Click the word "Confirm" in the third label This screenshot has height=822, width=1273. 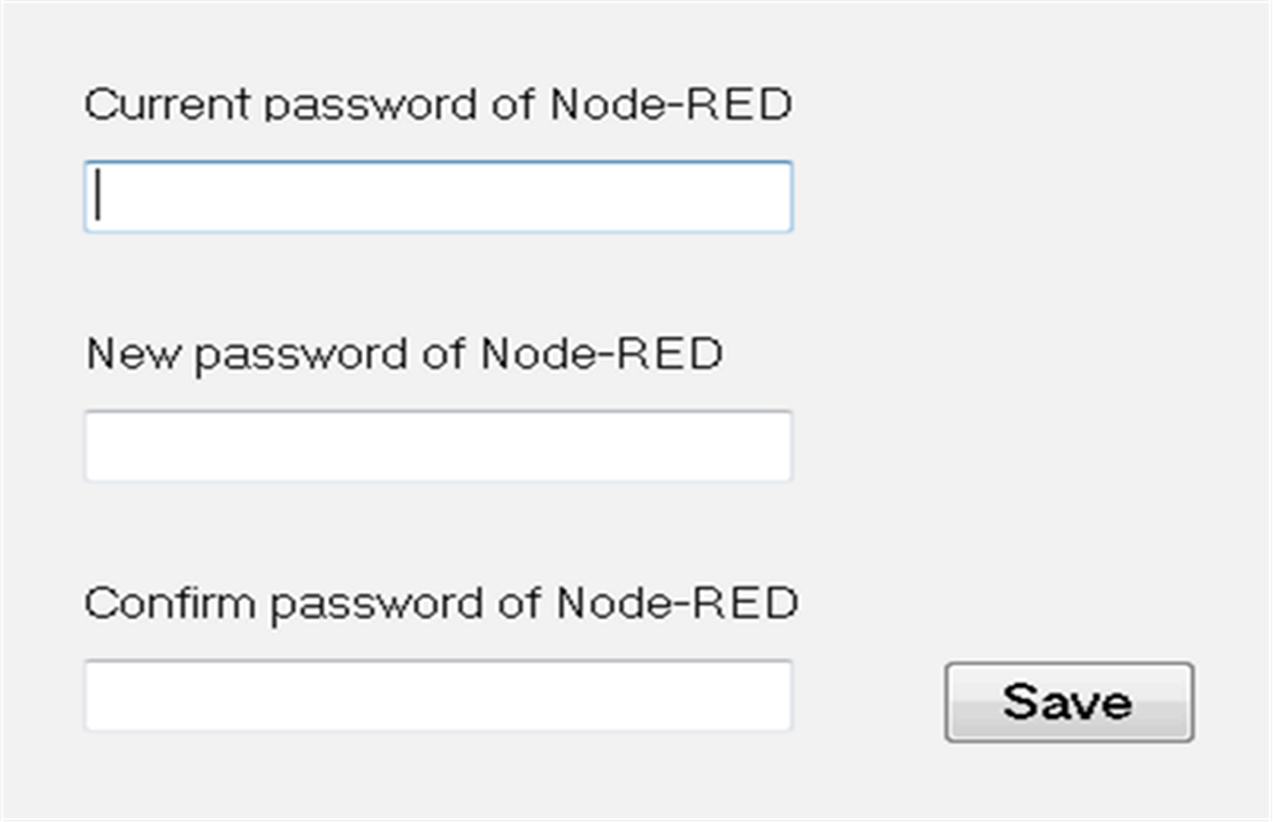coord(170,603)
